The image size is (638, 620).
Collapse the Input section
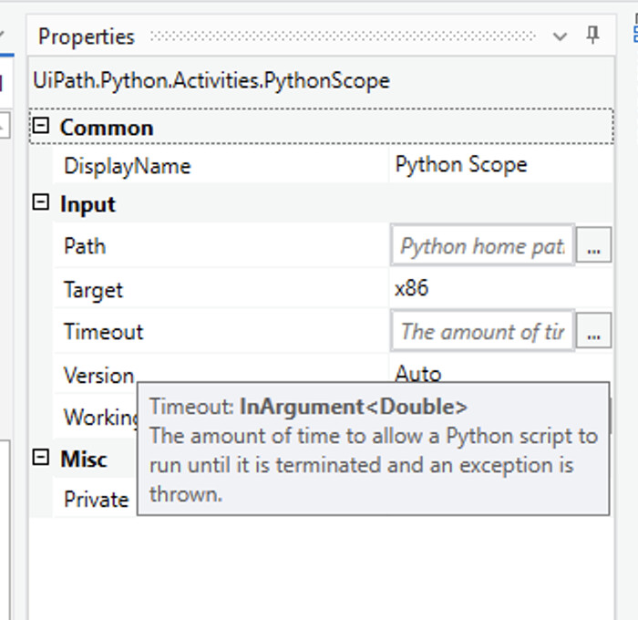point(40,203)
